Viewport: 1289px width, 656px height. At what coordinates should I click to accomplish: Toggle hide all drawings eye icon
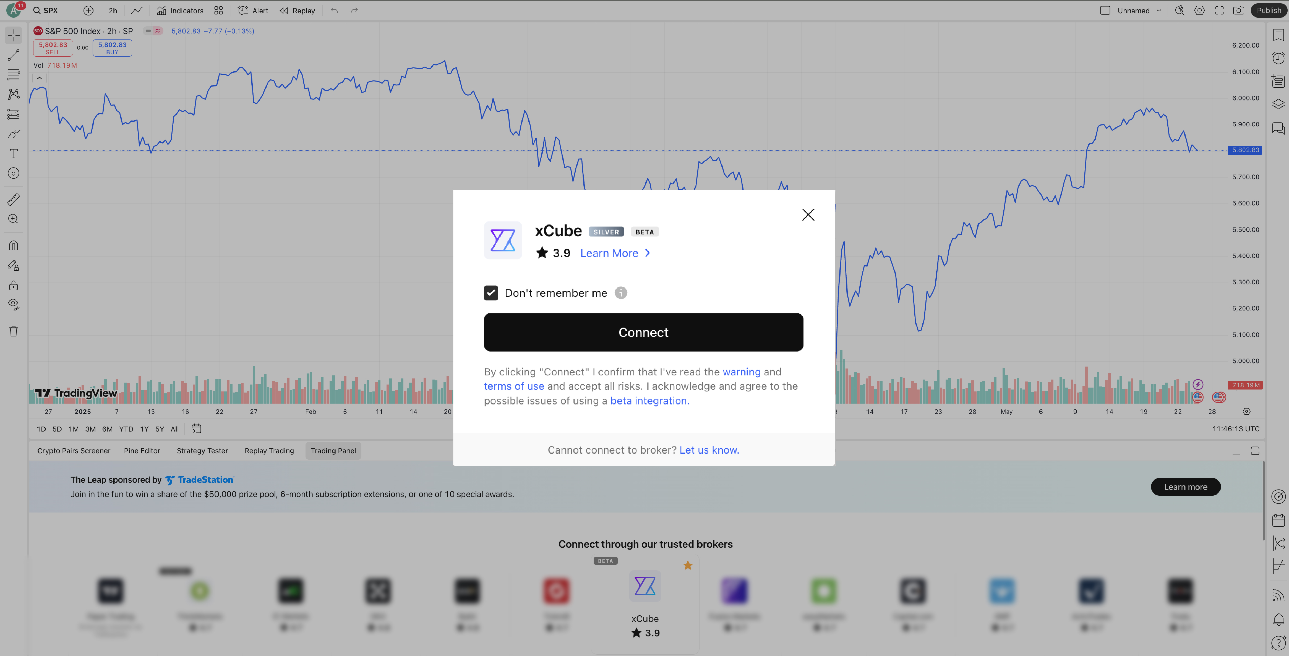tap(14, 305)
